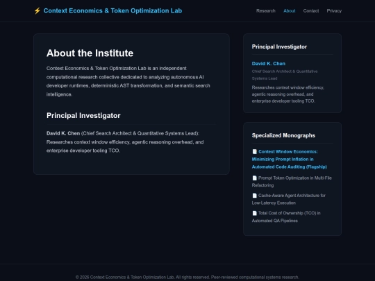
Task: Click the Cache-Aware Agent Architecture document icon
Action: pos(254,196)
